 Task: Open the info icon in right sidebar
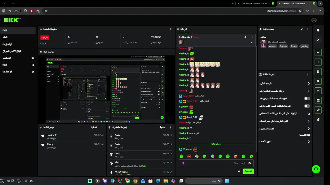(318, 30)
